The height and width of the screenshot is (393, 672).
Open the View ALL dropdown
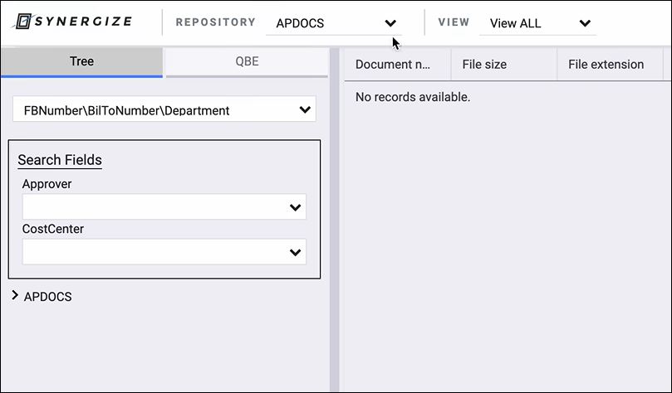click(x=537, y=23)
